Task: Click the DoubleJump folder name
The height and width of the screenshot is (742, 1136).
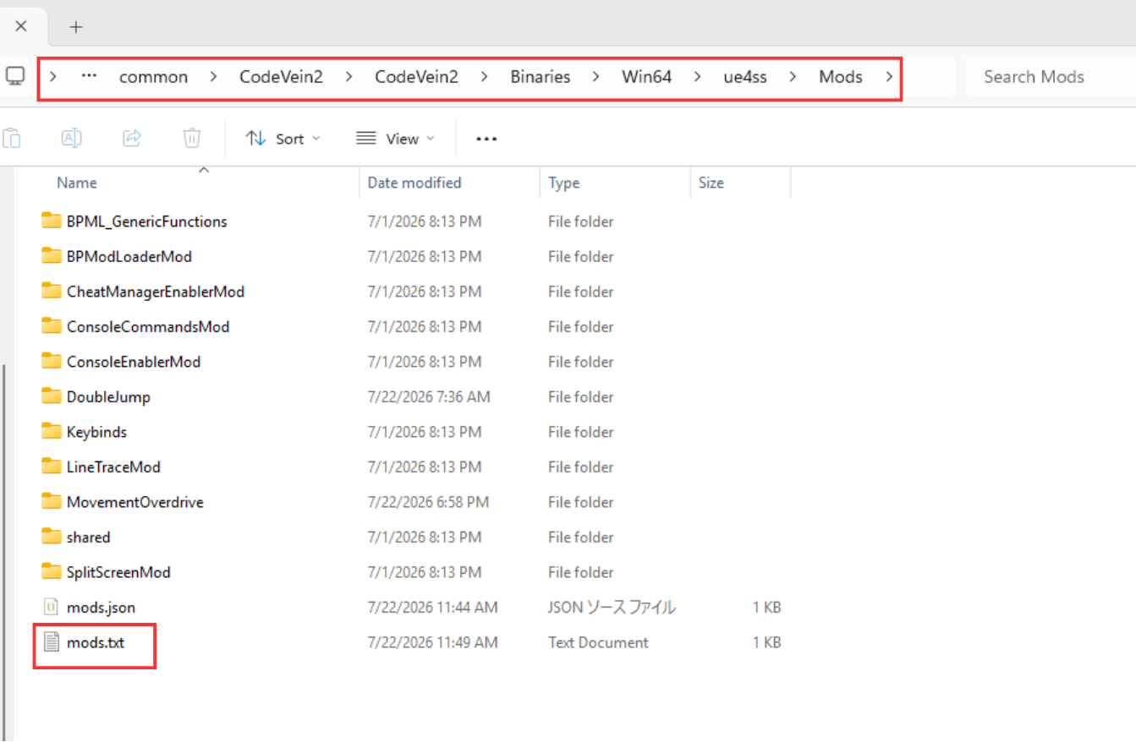Action: [x=108, y=396]
